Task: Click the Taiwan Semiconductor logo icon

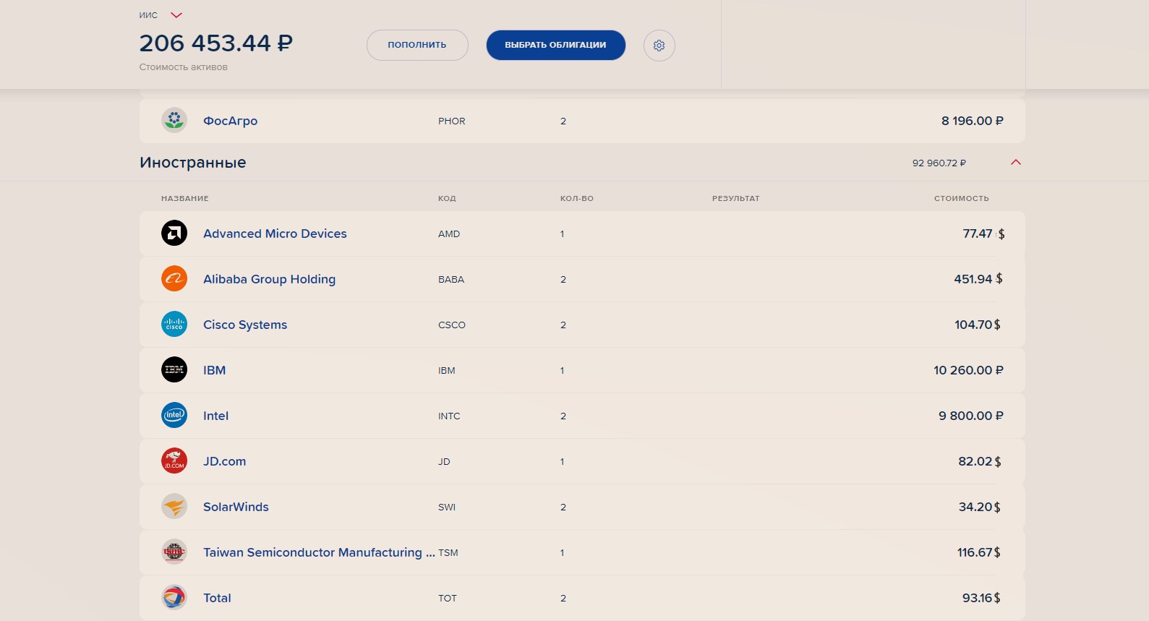Action: [174, 552]
